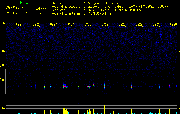The image size is (180, 114).
Task: Click the 0328 time marker
Action: point(139,25)
